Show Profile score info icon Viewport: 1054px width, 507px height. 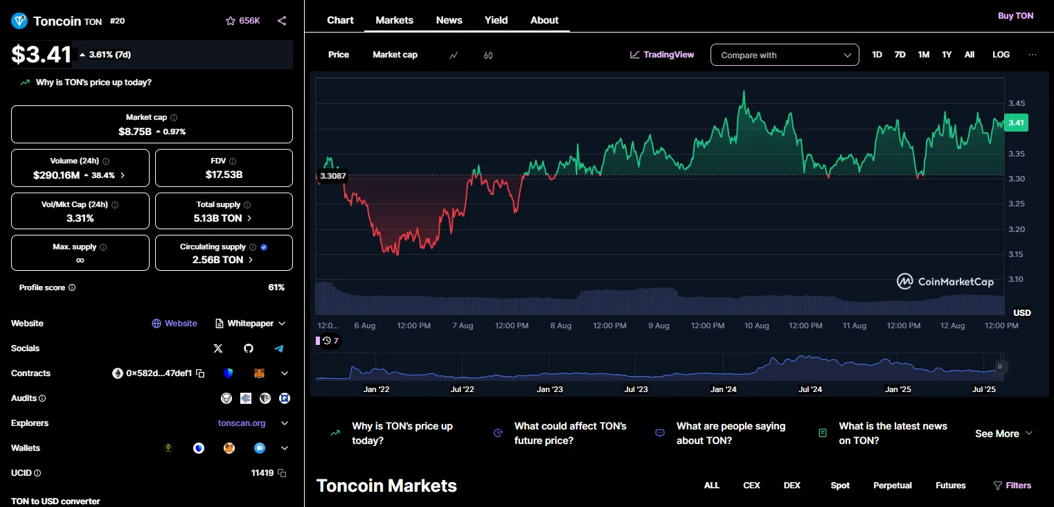tap(72, 287)
